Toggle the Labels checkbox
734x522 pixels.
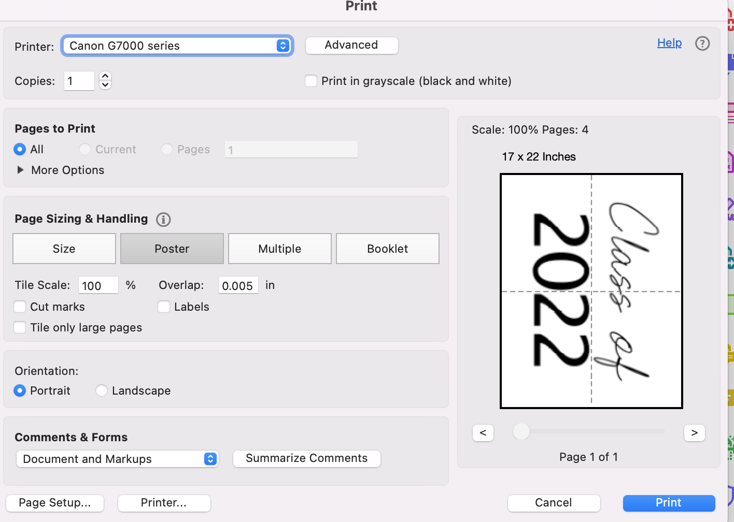[x=164, y=307]
